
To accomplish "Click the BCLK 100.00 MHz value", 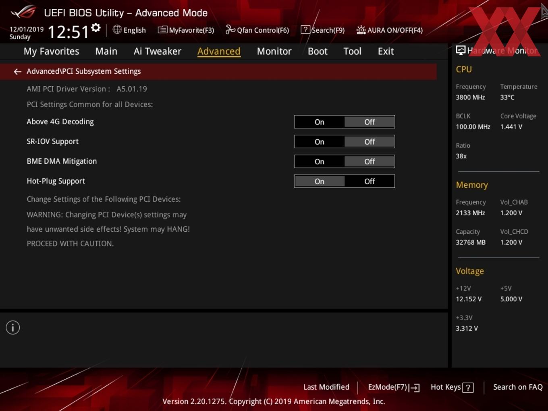I will point(473,127).
